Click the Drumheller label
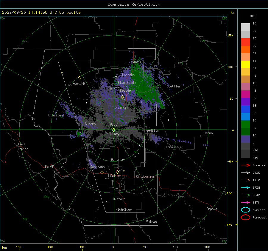268x251 pixels. point(174,147)
